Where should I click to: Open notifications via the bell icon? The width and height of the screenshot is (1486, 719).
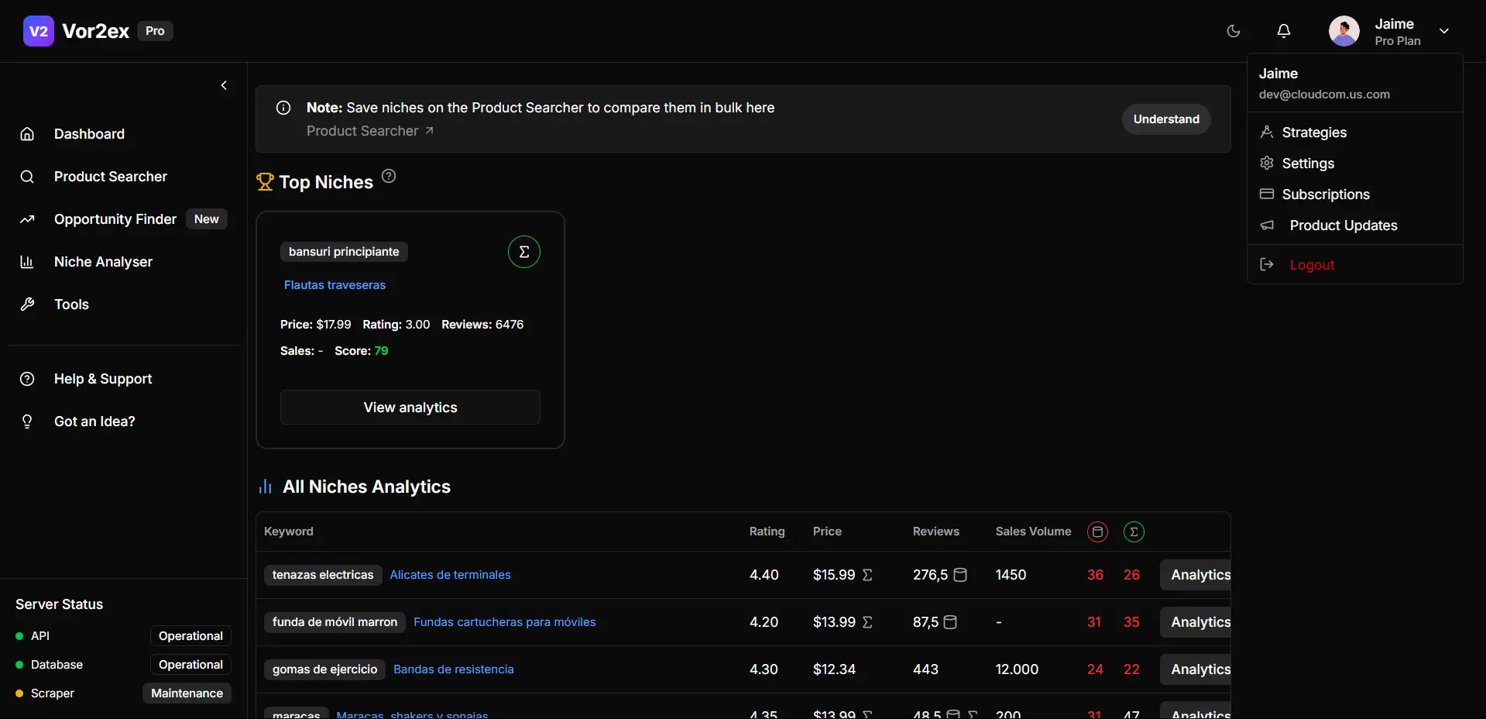pyautogui.click(x=1284, y=31)
